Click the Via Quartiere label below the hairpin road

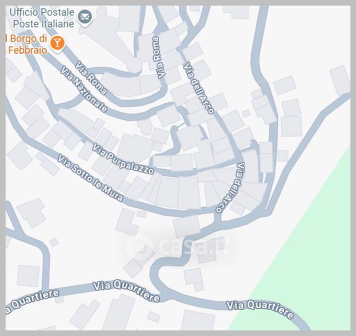[127, 291]
